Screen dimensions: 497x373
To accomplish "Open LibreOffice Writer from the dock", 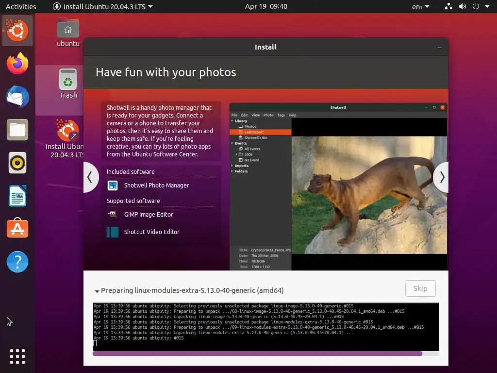I will click(x=17, y=196).
